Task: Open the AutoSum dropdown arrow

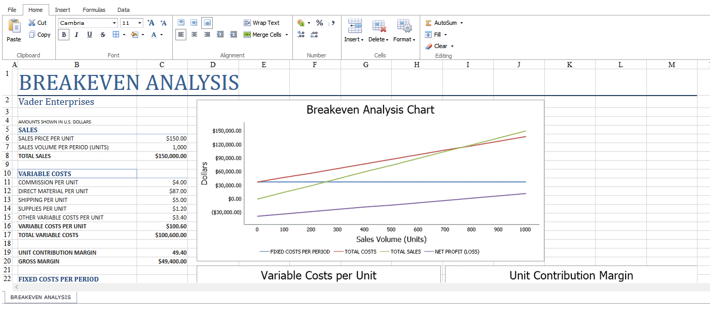Action: coord(462,23)
